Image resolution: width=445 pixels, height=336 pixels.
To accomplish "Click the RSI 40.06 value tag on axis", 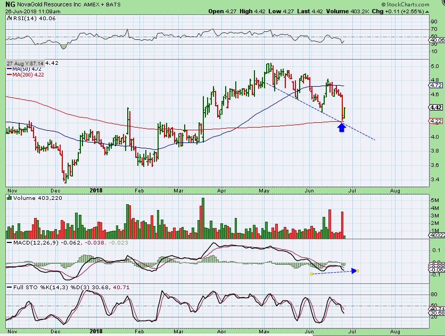I will pyautogui.click(x=436, y=40).
